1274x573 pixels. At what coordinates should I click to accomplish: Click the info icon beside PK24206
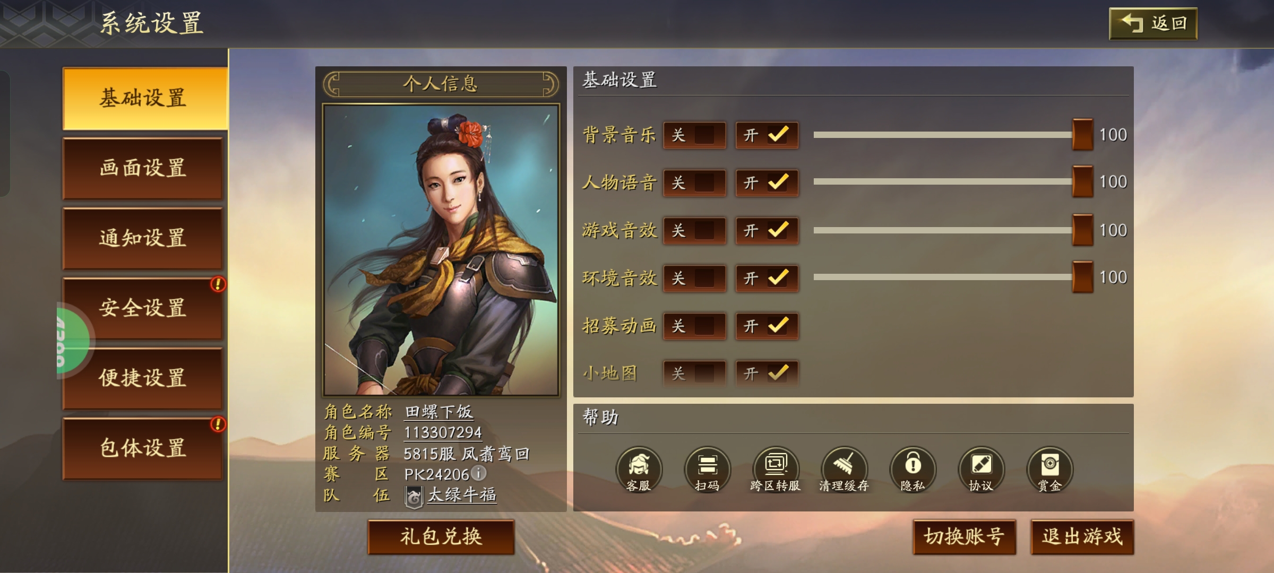tap(478, 473)
